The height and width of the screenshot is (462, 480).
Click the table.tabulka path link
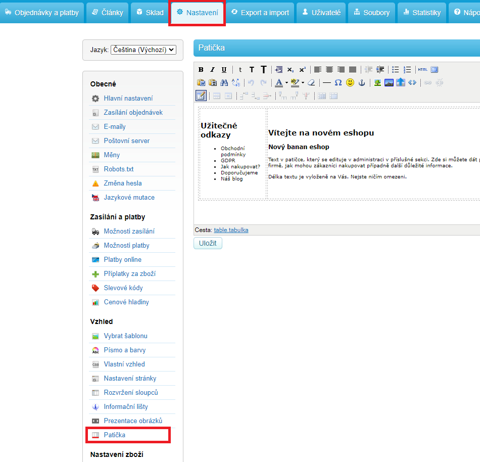pyautogui.click(x=231, y=230)
